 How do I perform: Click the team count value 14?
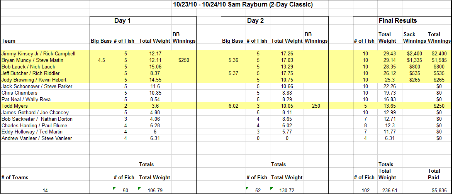pos(45,190)
